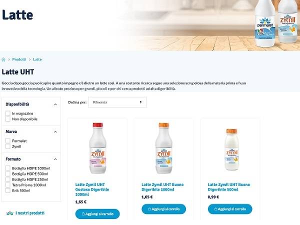The image size is (300, 225).
Task: Collapse the Disponibilità filter section
Action: point(55,104)
